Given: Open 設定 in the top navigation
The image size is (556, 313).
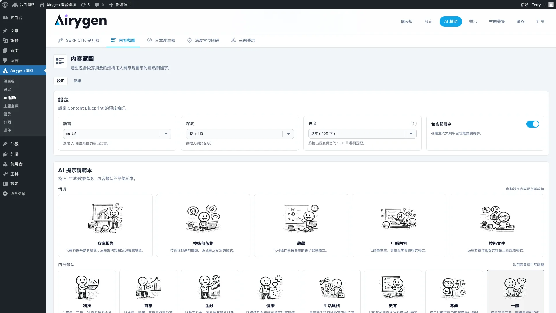Looking at the screenshot, I should tap(428, 21).
